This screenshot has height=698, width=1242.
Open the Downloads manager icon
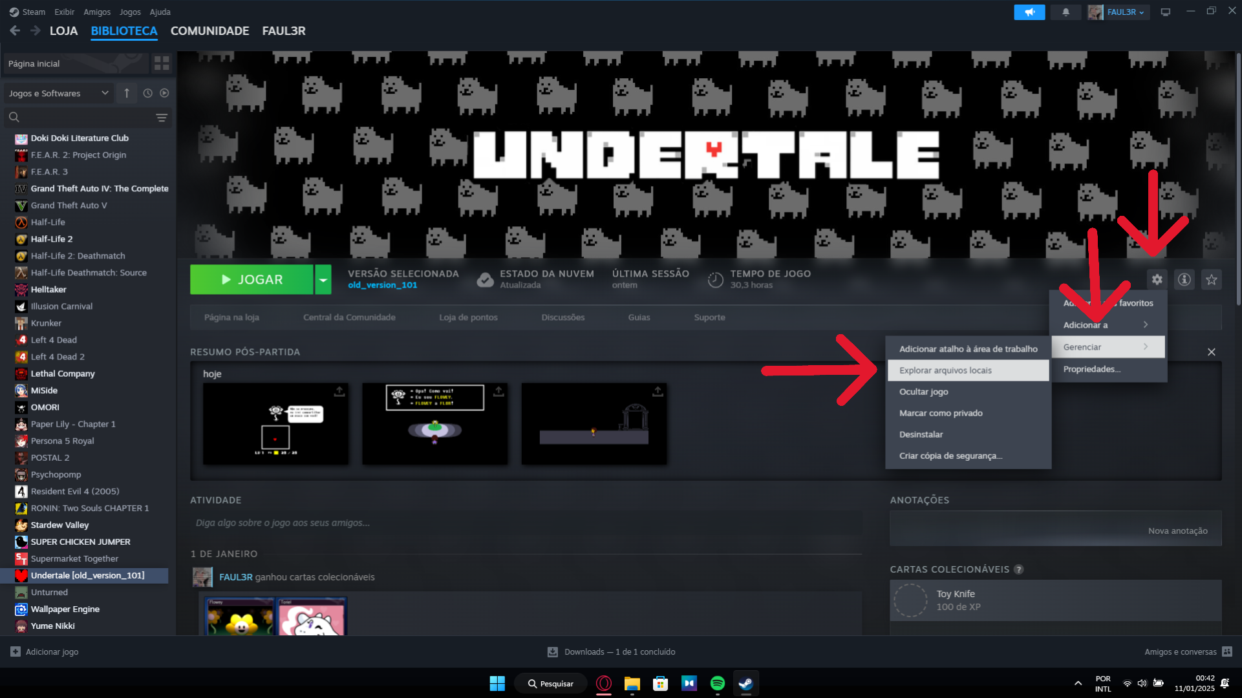coord(553,652)
